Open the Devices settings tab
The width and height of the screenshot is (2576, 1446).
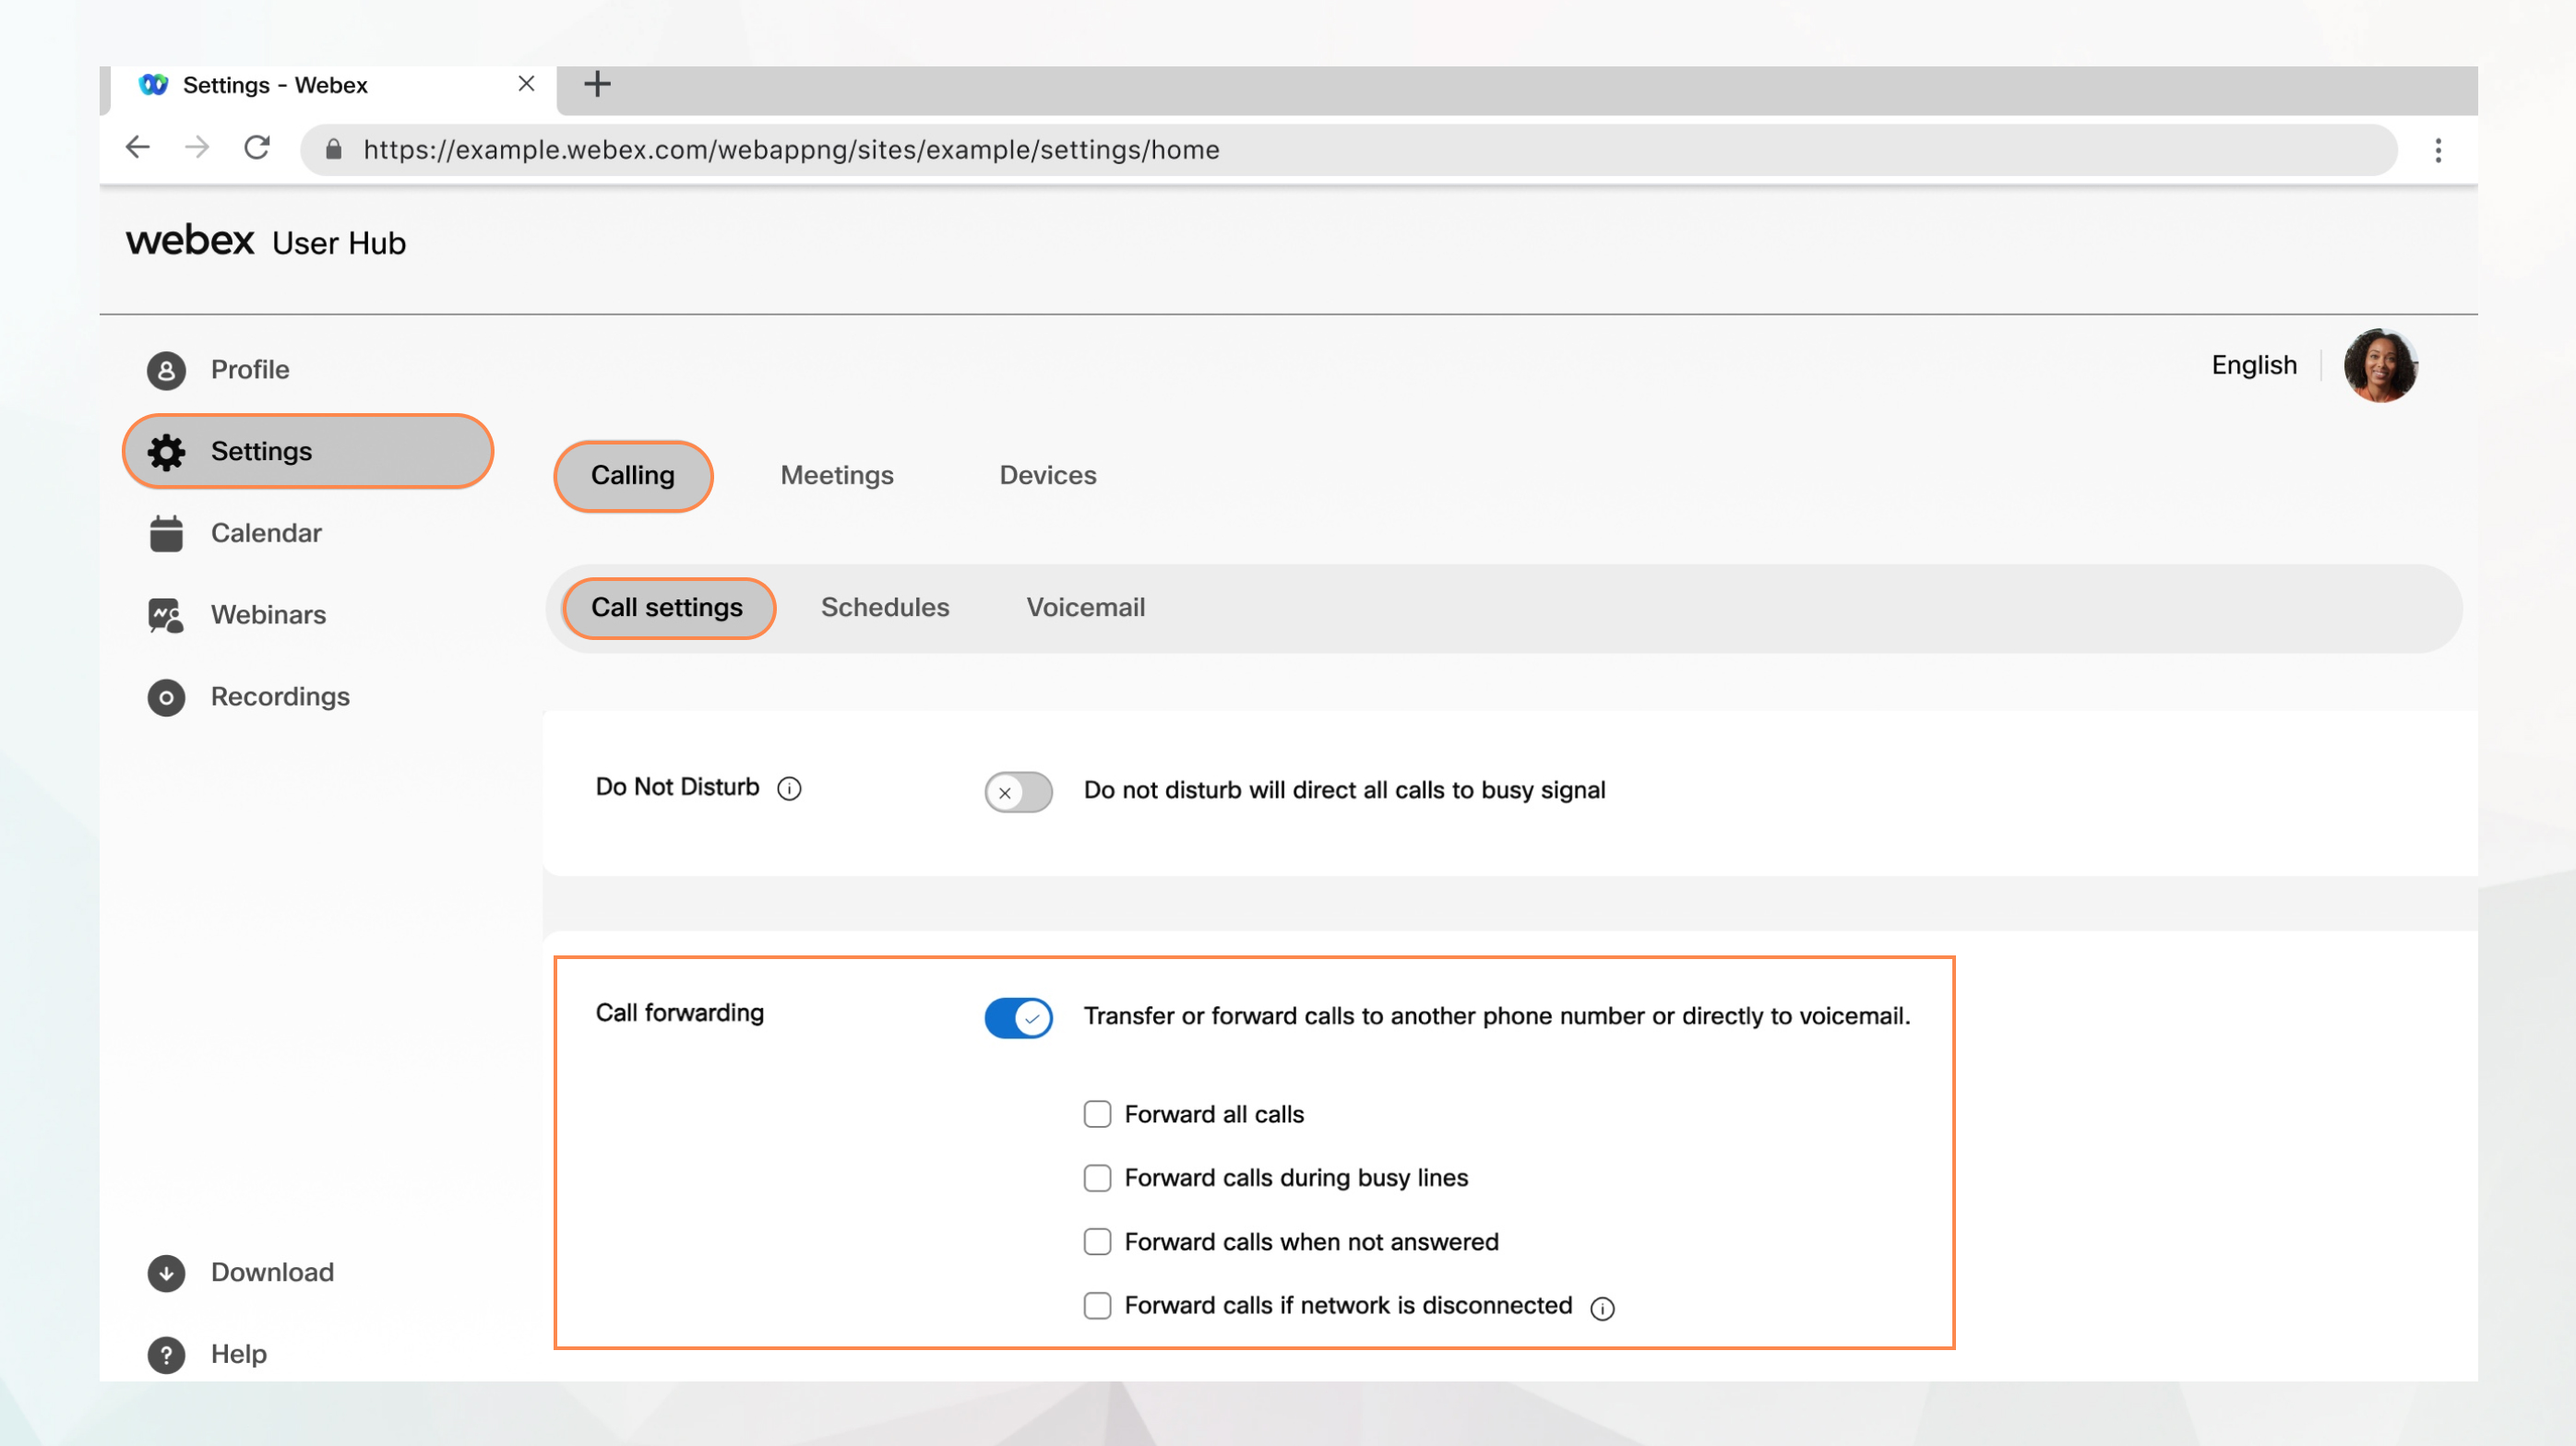(1045, 474)
